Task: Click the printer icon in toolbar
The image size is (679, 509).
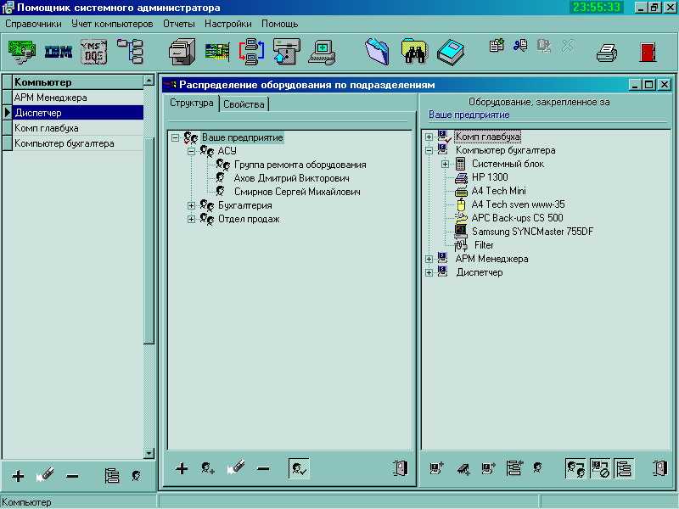Action: [606, 52]
